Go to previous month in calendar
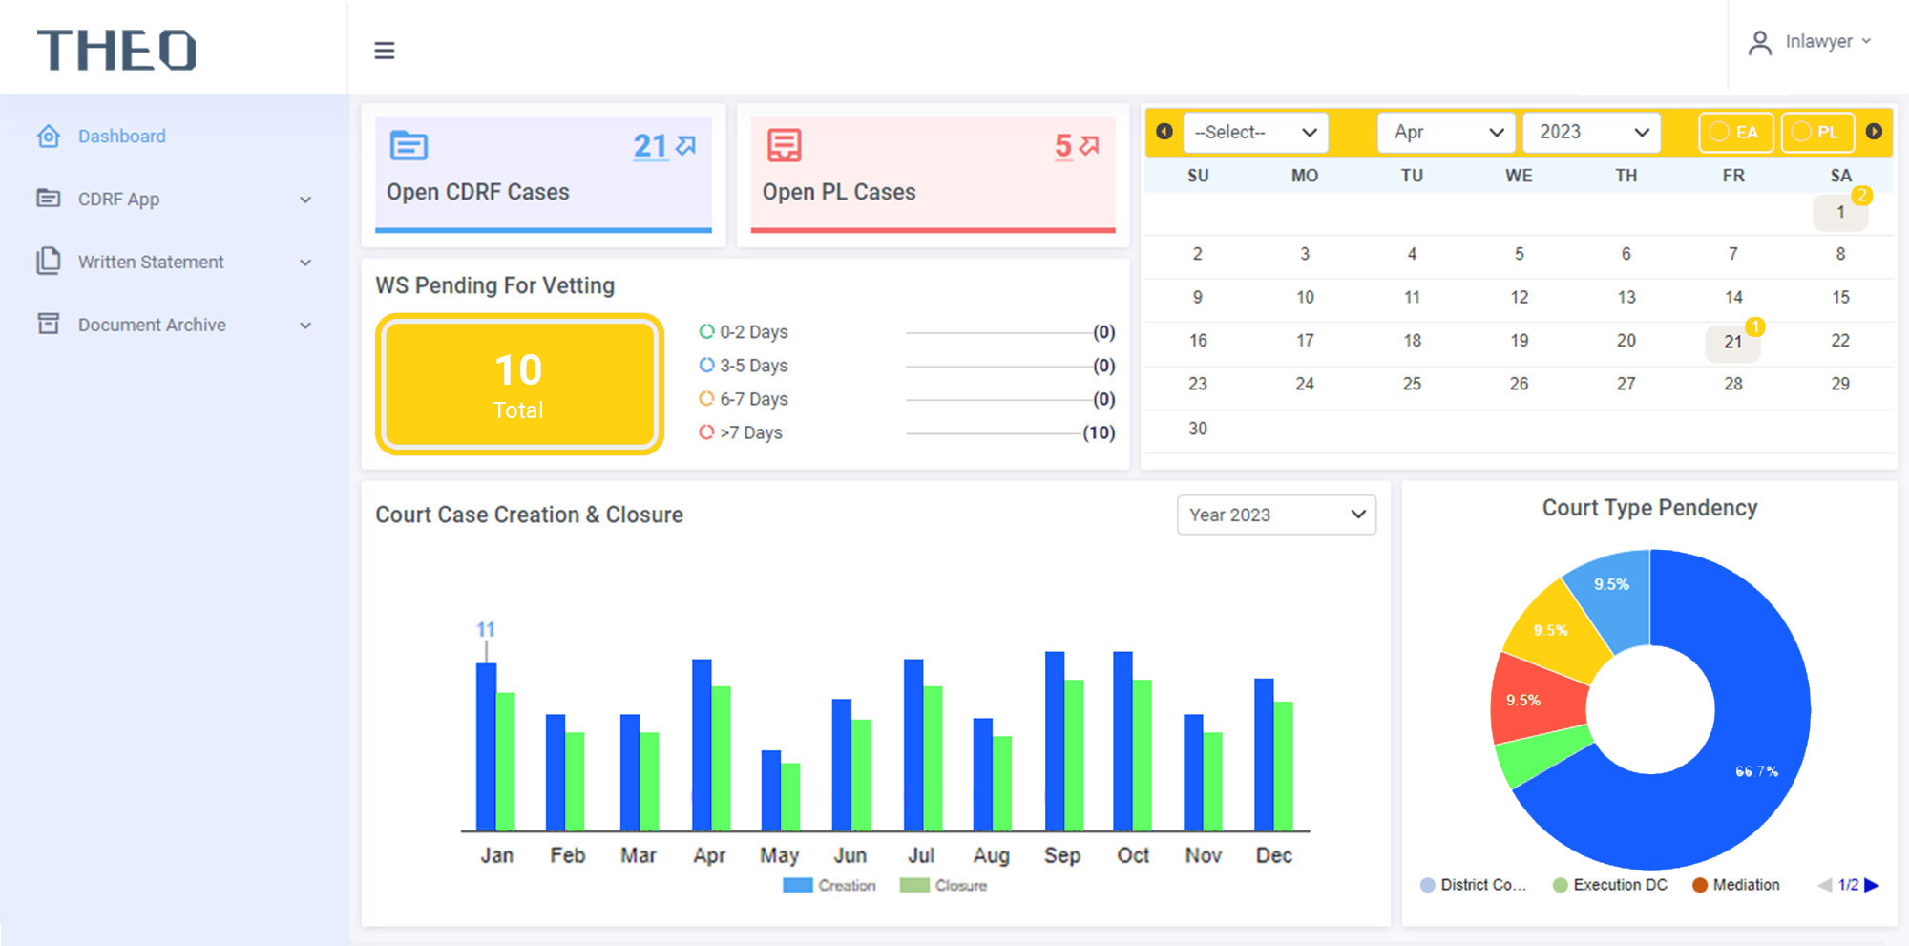1909x946 pixels. point(1164,132)
